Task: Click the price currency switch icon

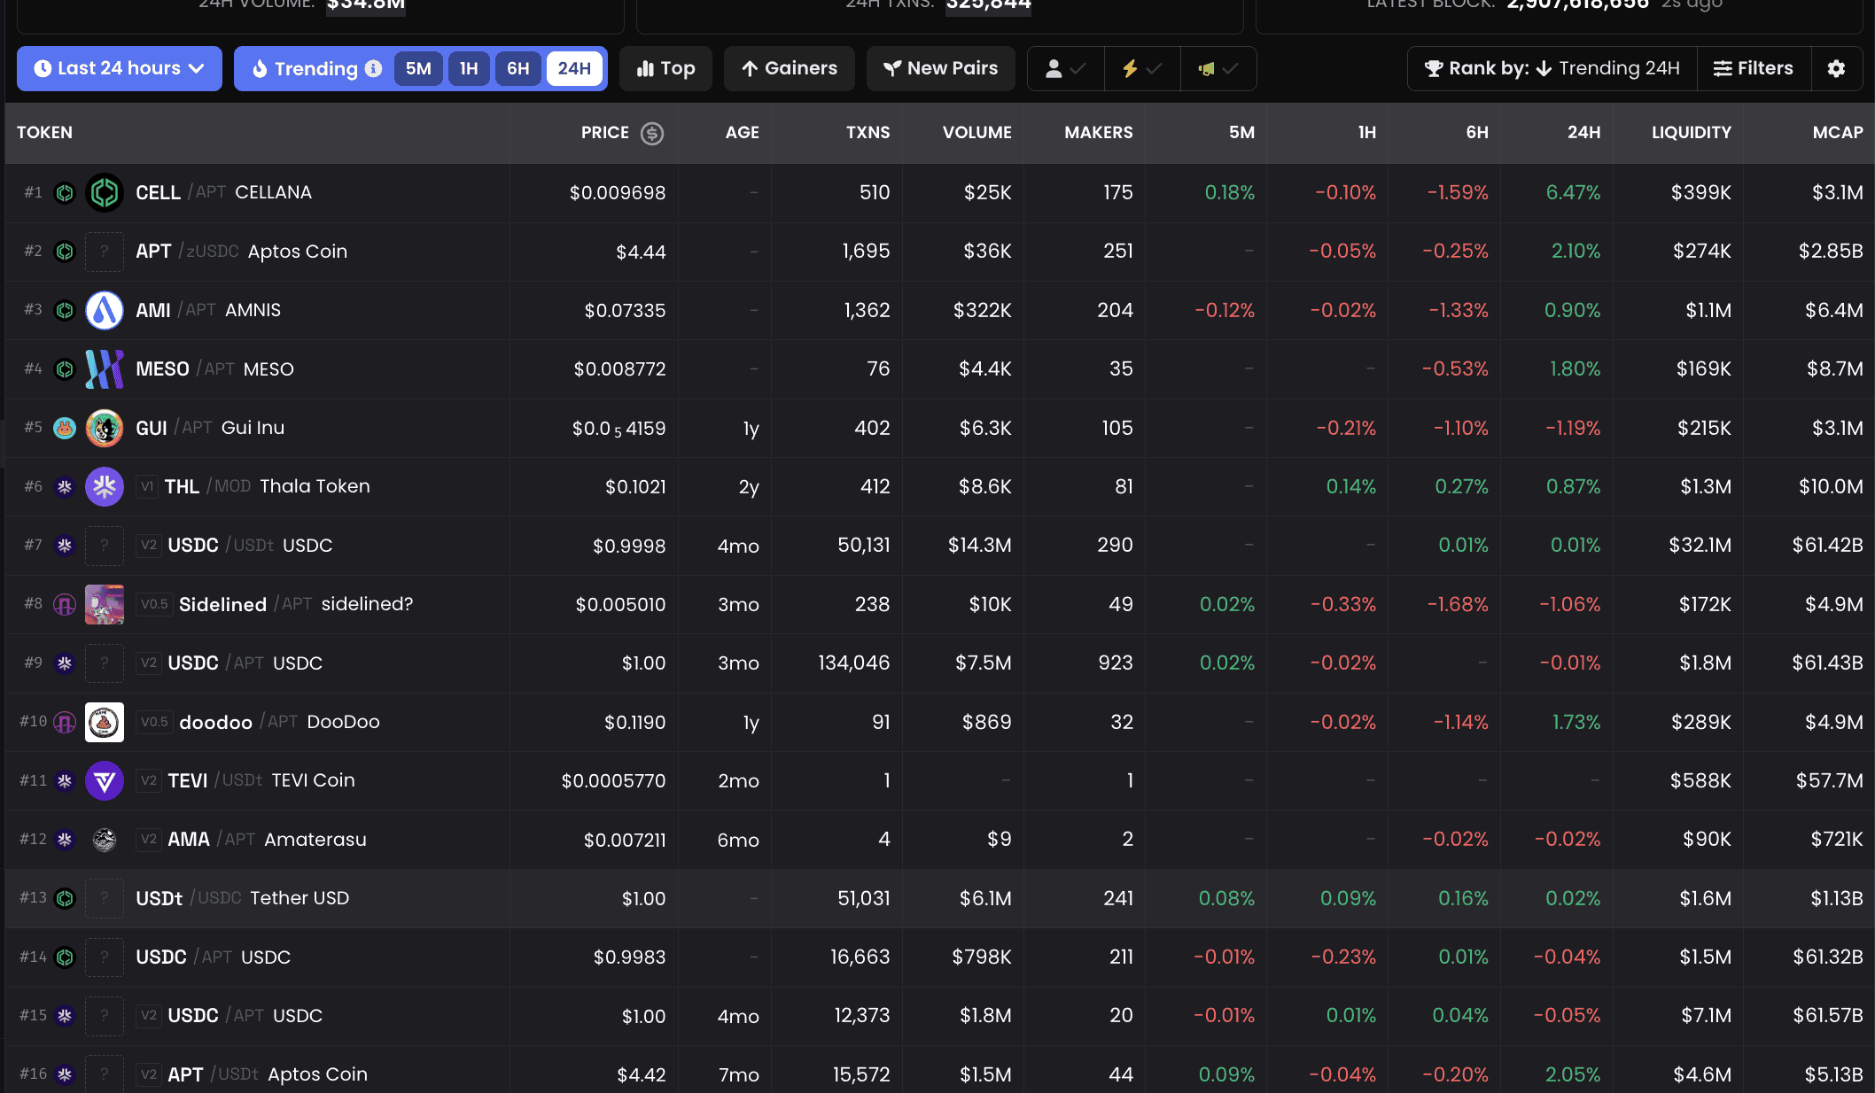Action: [x=652, y=133]
